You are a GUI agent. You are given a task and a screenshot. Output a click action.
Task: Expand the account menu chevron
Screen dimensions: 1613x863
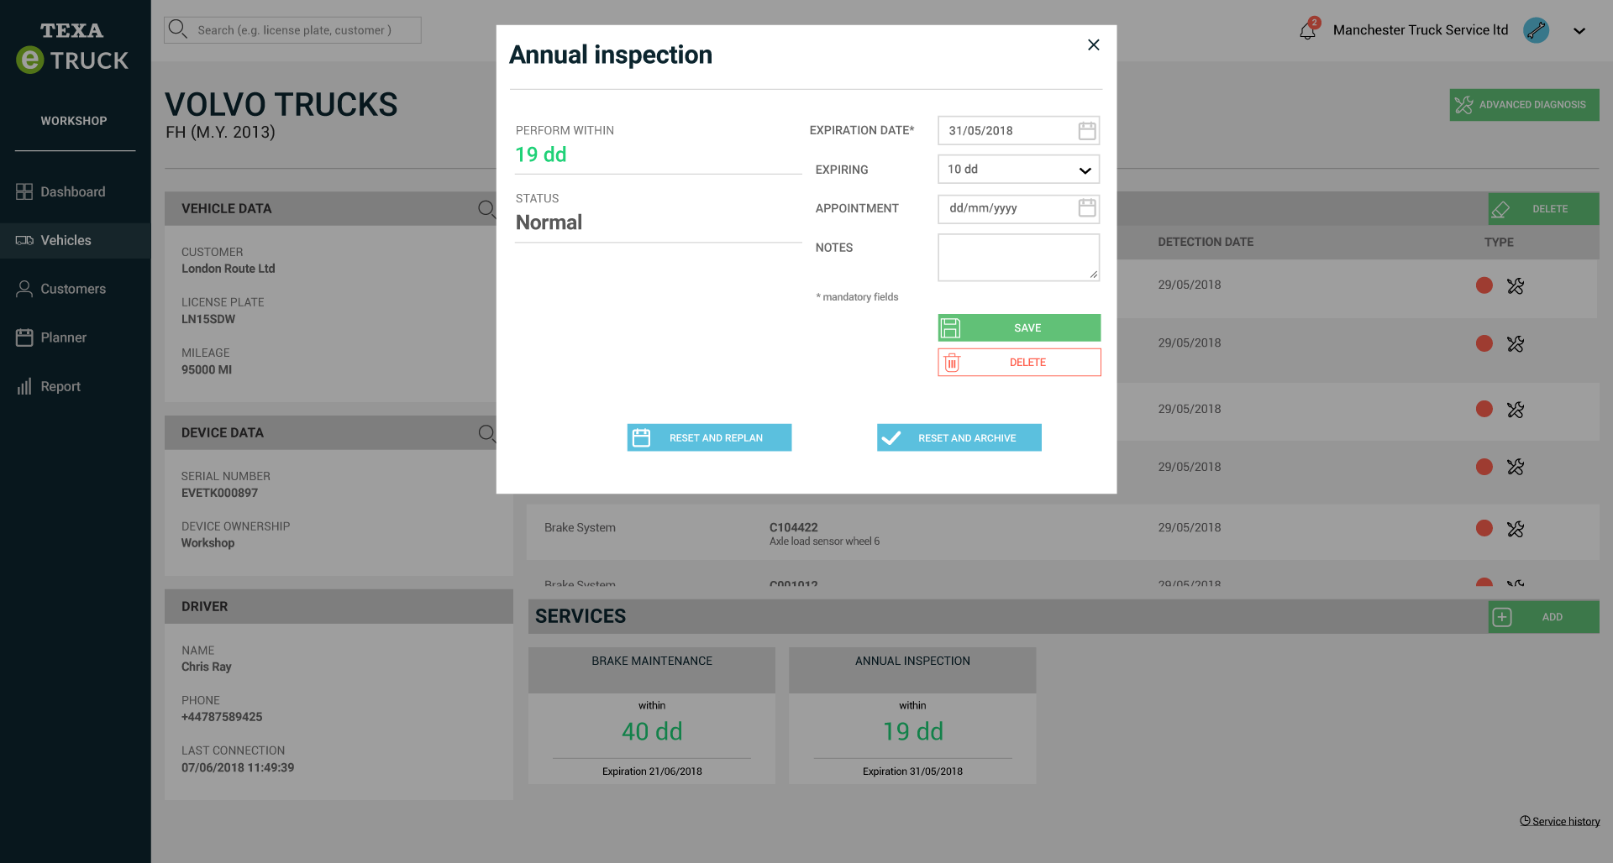pyautogui.click(x=1579, y=31)
